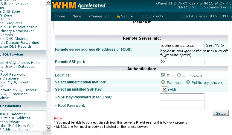The image size is (232, 135).
Task: Open Change Log menu item
Action: (99, 16)
